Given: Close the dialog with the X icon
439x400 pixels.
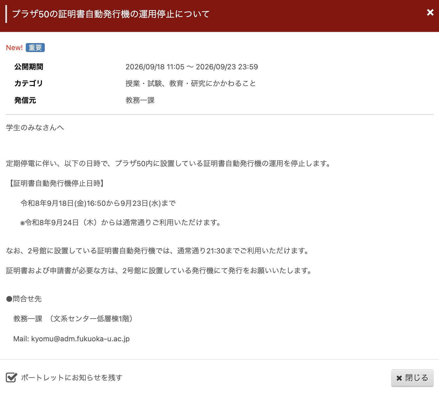Looking at the screenshot, I should (430, 12).
